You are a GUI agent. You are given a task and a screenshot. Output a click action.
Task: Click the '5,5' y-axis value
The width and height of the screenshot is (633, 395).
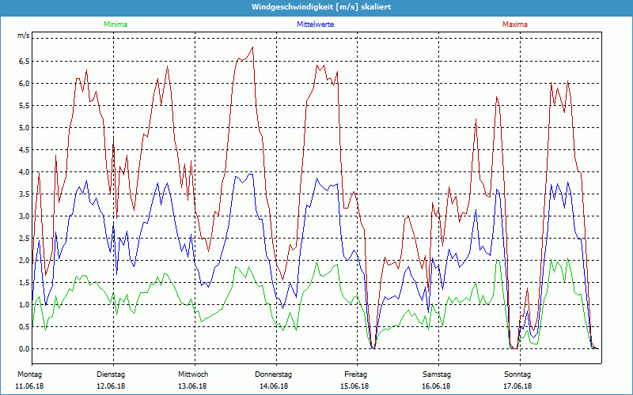coord(24,106)
